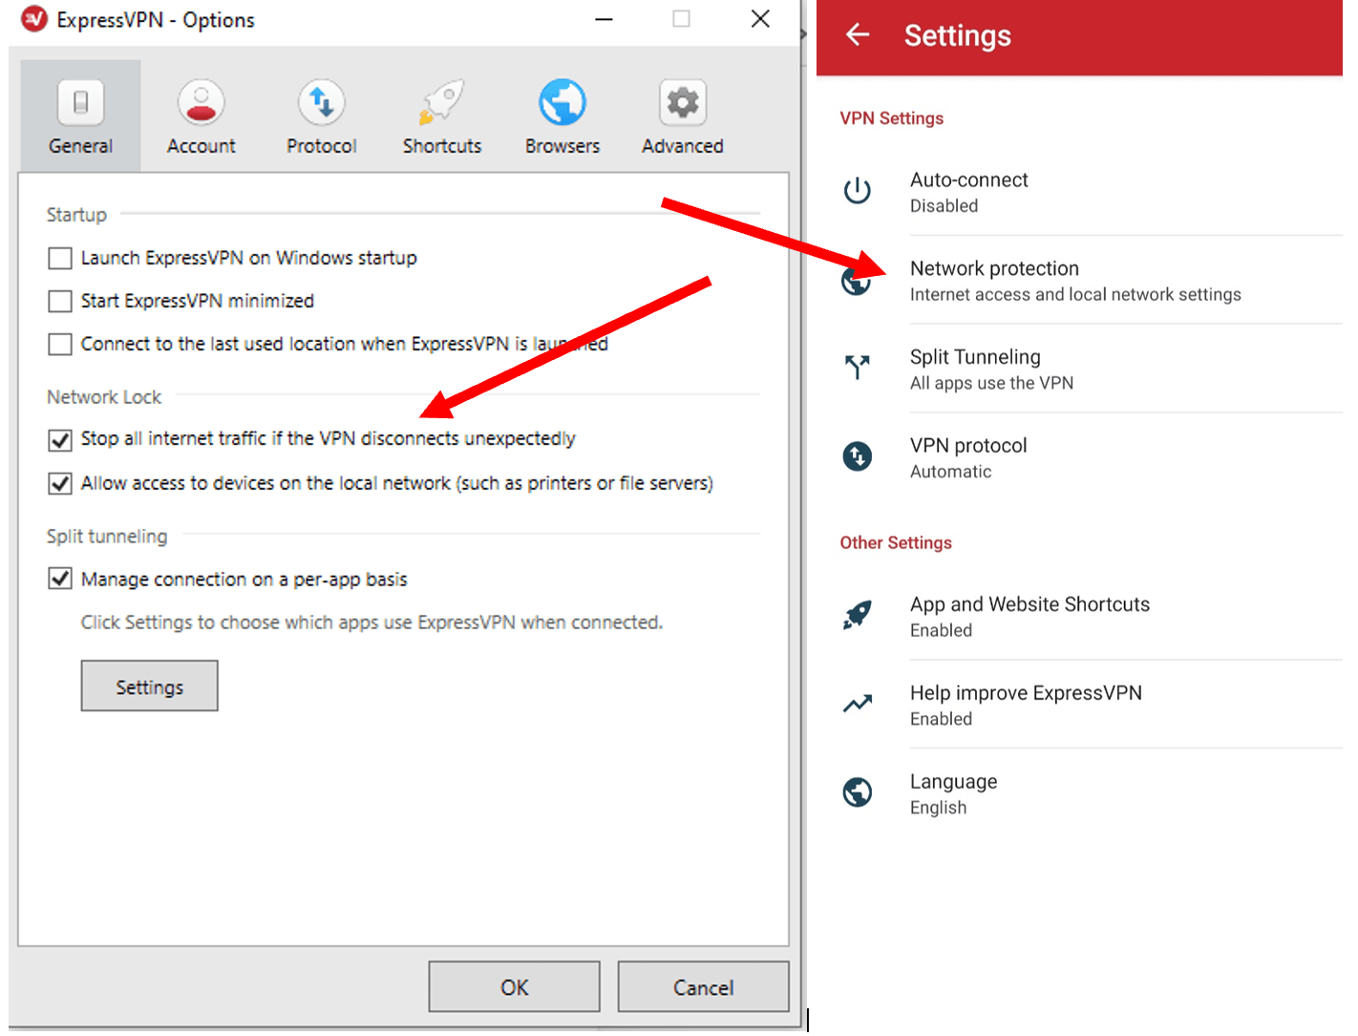
Task: Click the 'Settings' header title text
Action: [957, 36]
